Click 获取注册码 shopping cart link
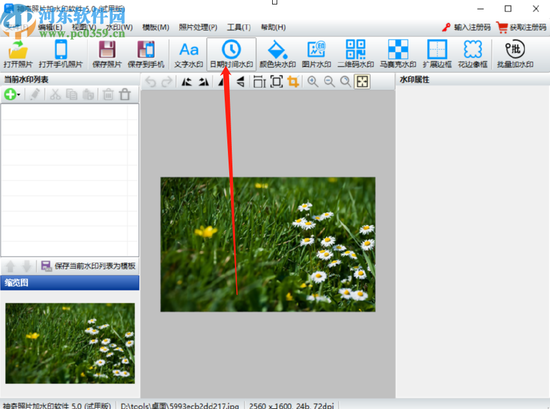 click(x=521, y=27)
